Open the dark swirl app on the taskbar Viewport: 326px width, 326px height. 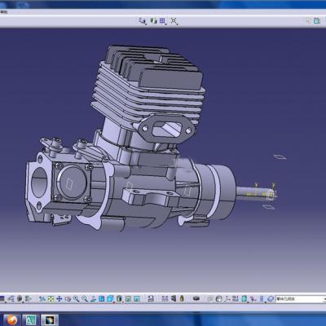tap(50, 320)
